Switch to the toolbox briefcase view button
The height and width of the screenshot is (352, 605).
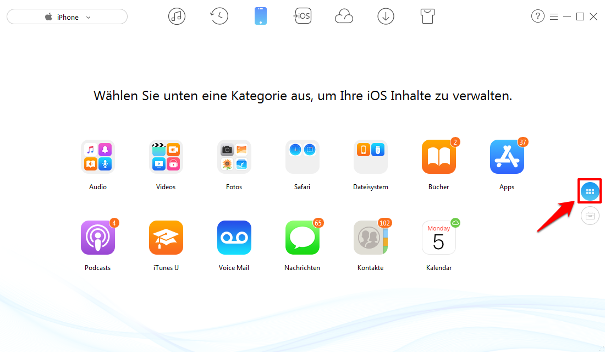590,216
